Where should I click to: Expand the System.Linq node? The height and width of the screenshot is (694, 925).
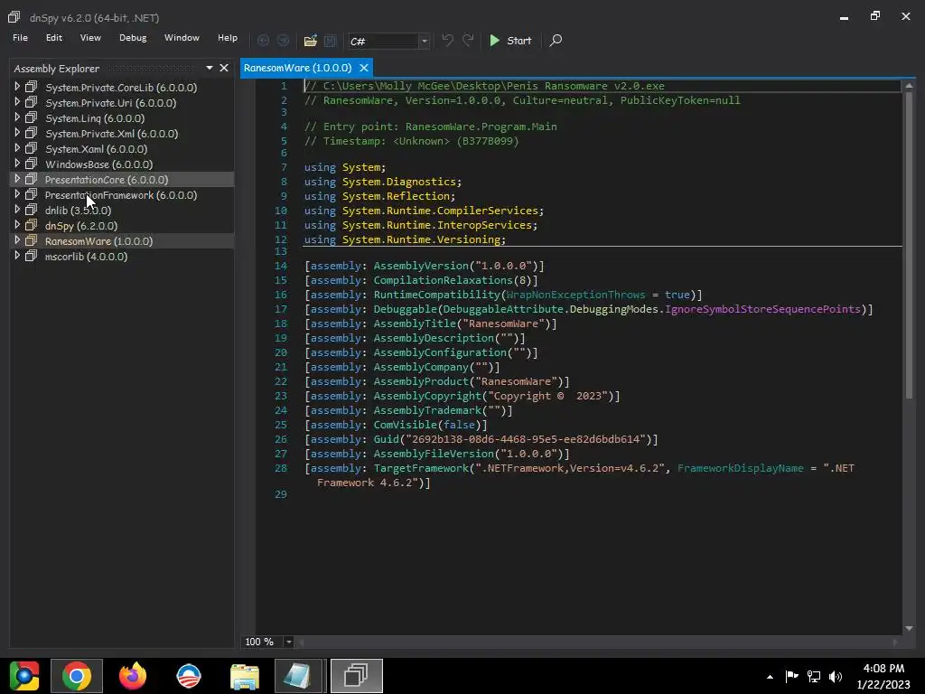(17, 117)
